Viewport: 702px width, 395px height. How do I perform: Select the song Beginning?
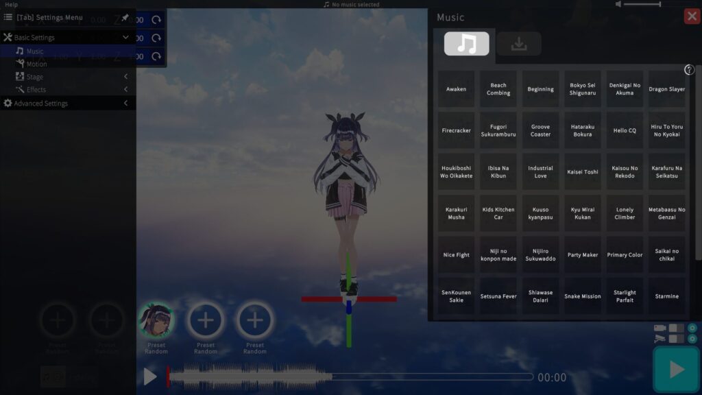[x=540, y=88]
